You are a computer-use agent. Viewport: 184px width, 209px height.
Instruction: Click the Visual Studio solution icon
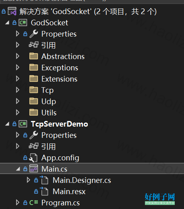click(12, 11)
